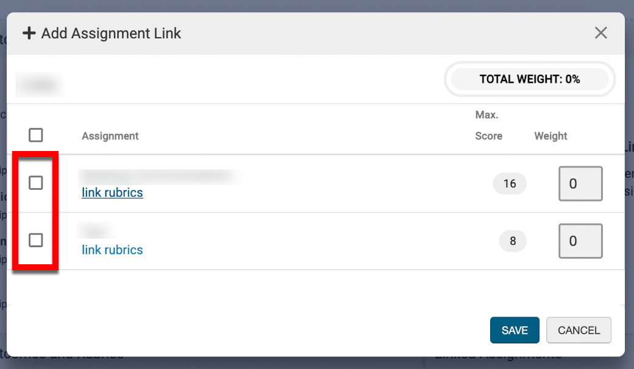
Task: Check the second assignment row checkbox
Action: click(x=36, y=241)
